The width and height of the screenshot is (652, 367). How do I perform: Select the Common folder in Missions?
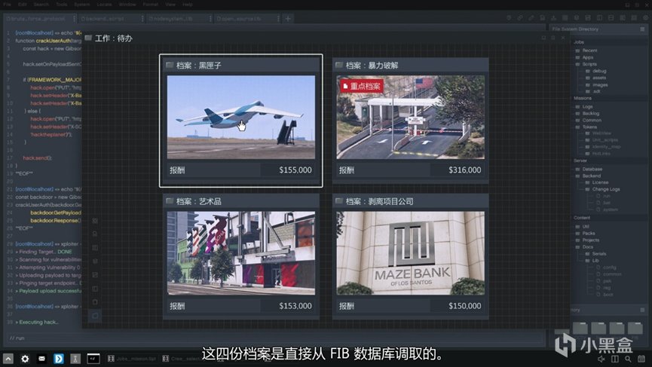point(589,120)
